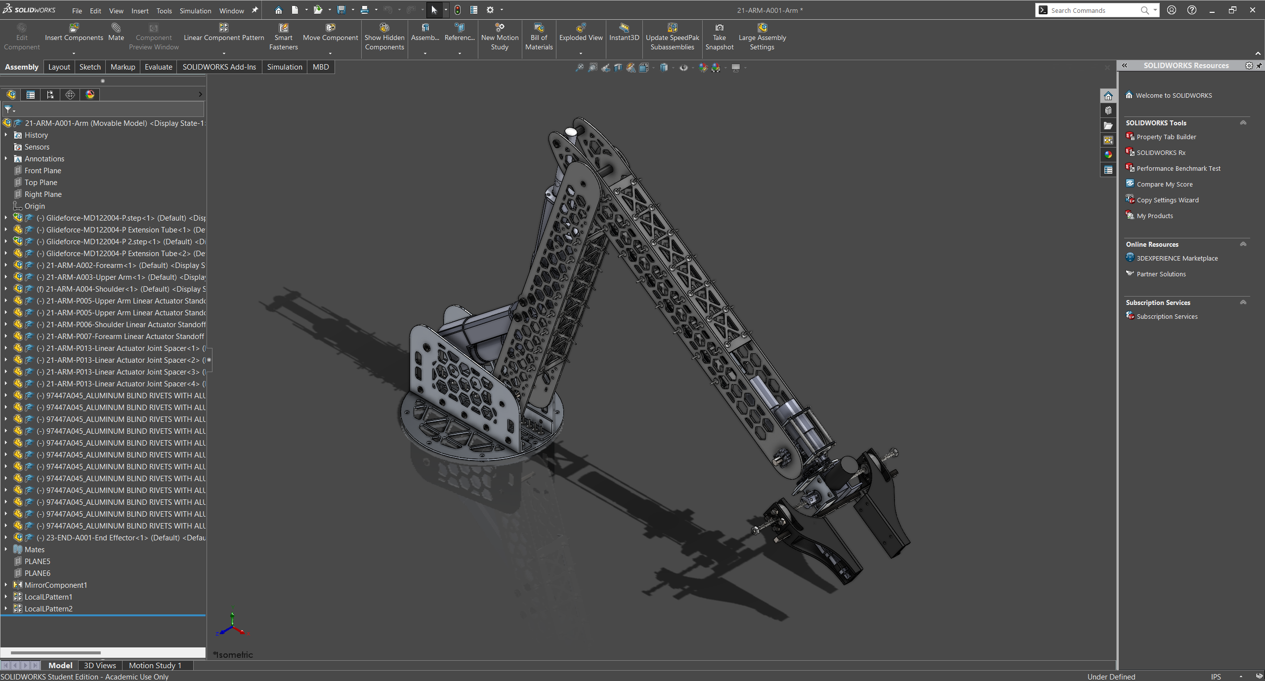Screen dimensions: 1265x681
Task: Expand the Mates folder in tree
Action: (6, 549)
